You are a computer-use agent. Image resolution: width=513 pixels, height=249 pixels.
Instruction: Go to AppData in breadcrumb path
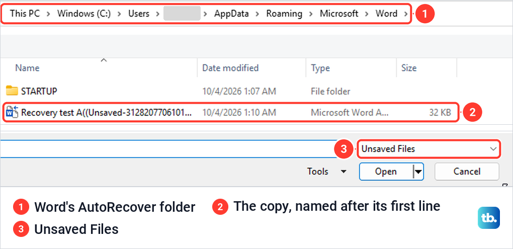(231, 14)
